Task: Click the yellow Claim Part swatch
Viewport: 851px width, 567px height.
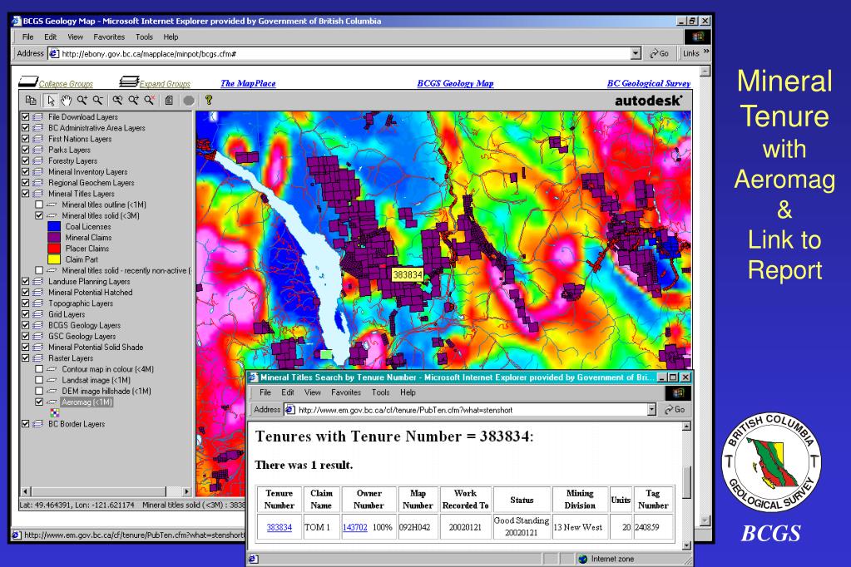Action: pyautogui.click(x=54, y=259)
